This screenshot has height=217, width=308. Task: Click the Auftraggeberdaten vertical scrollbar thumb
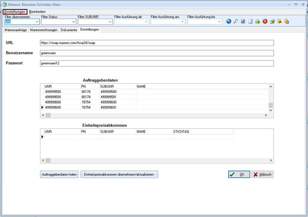271,105
